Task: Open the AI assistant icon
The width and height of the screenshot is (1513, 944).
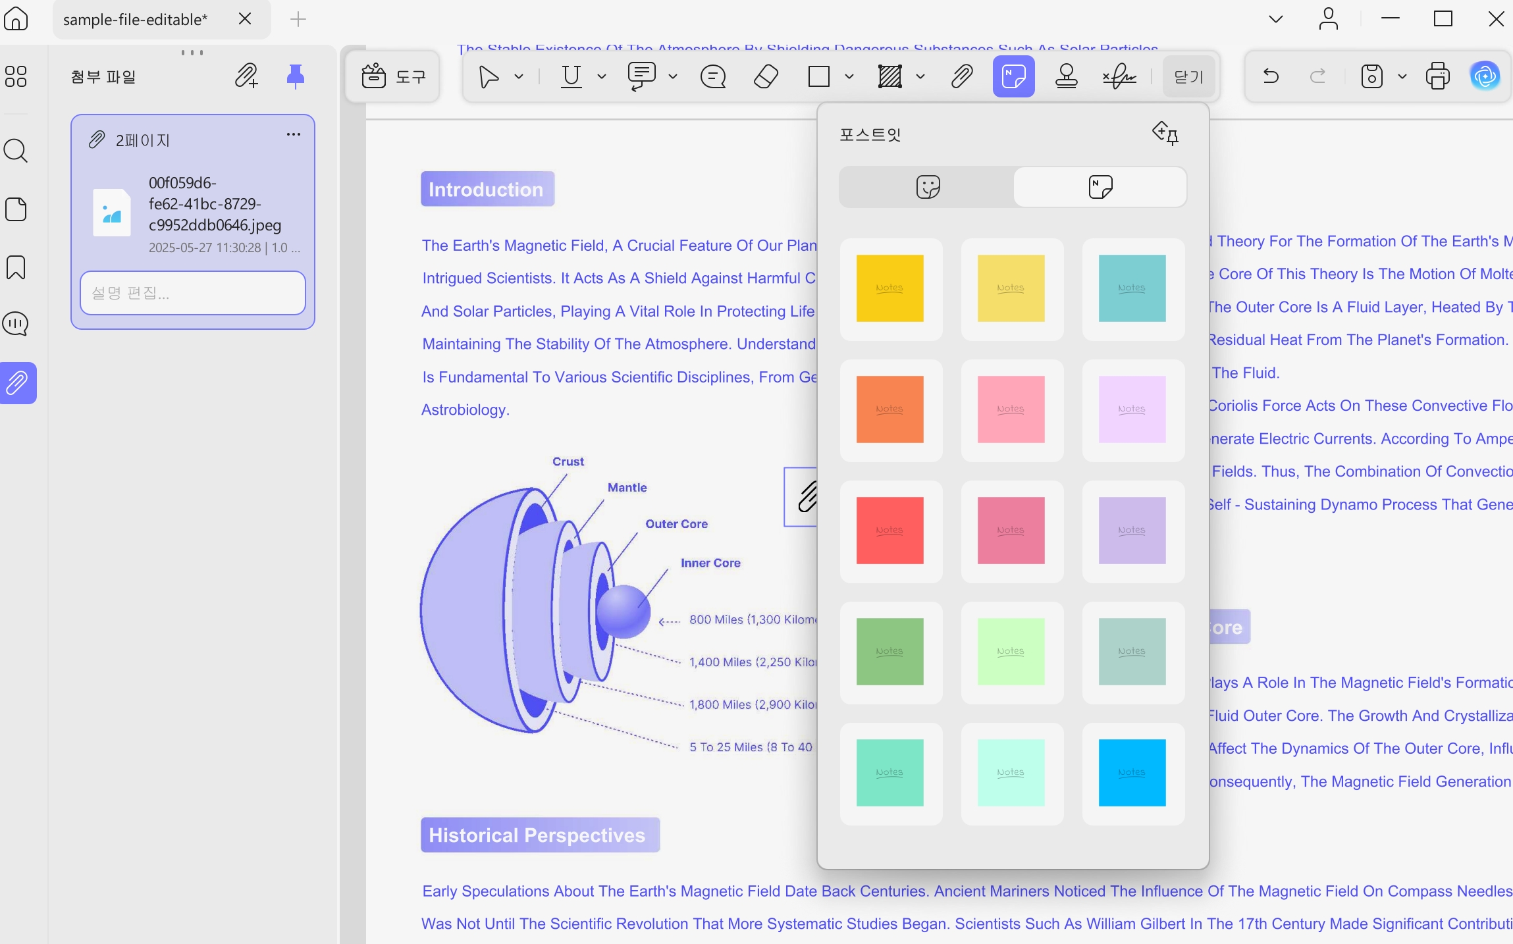Action: click(1485, 76)
